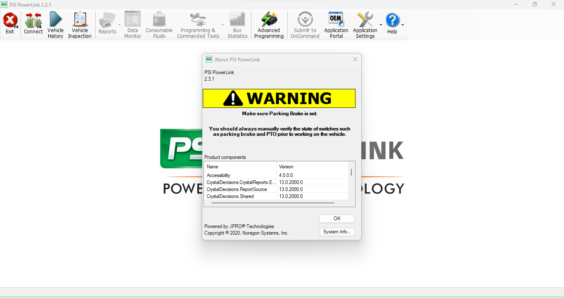Click the Name column header
Viewport: 564px width, 298px height.
(240, 167)
